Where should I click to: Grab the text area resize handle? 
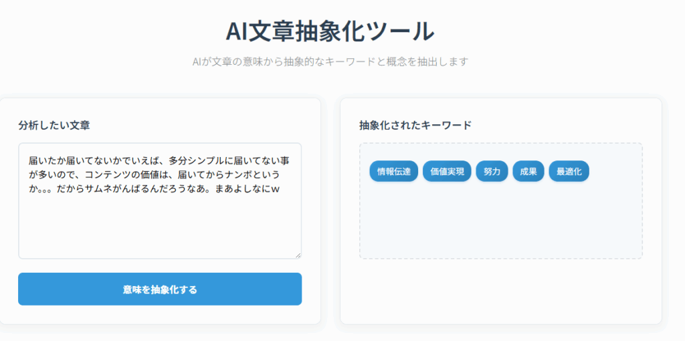[298, 255]
